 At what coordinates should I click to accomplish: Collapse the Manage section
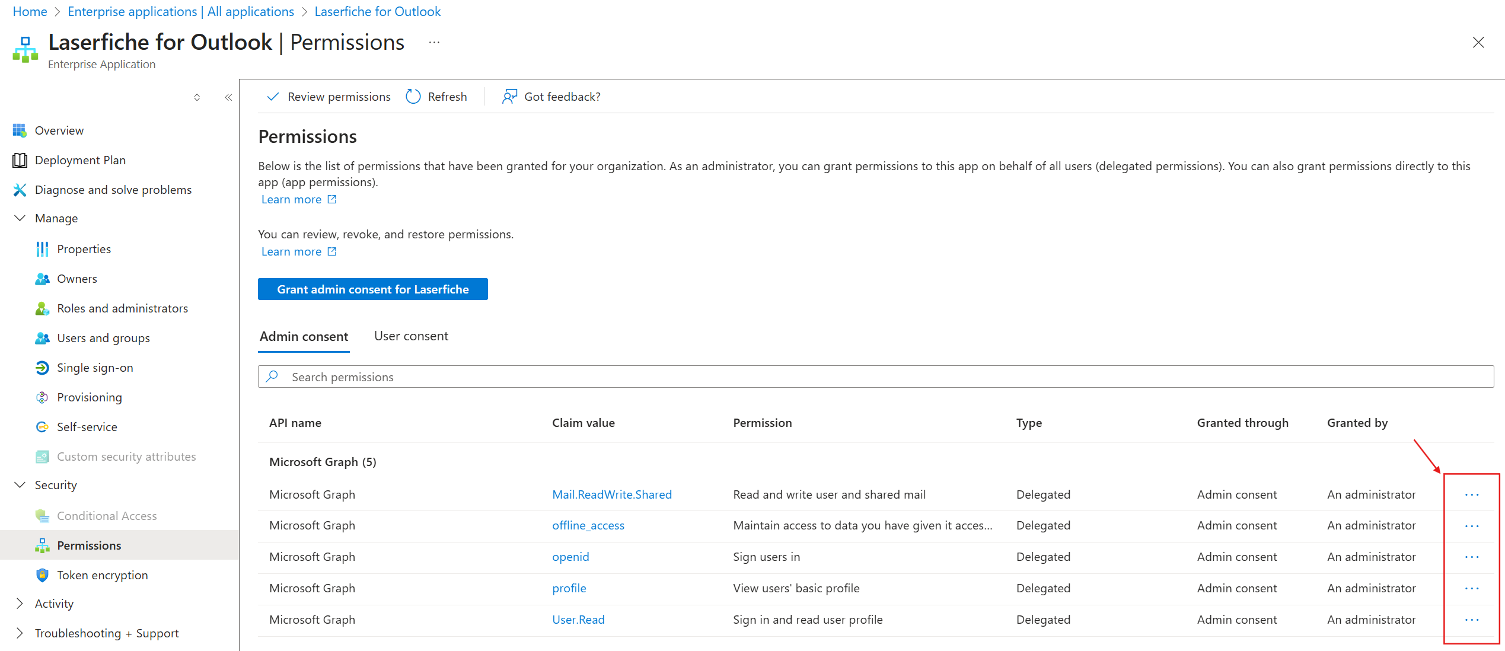tap(20, 218)
